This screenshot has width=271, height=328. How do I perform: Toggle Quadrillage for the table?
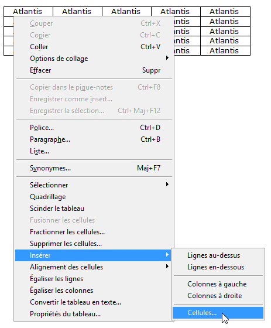pos(94,197)
